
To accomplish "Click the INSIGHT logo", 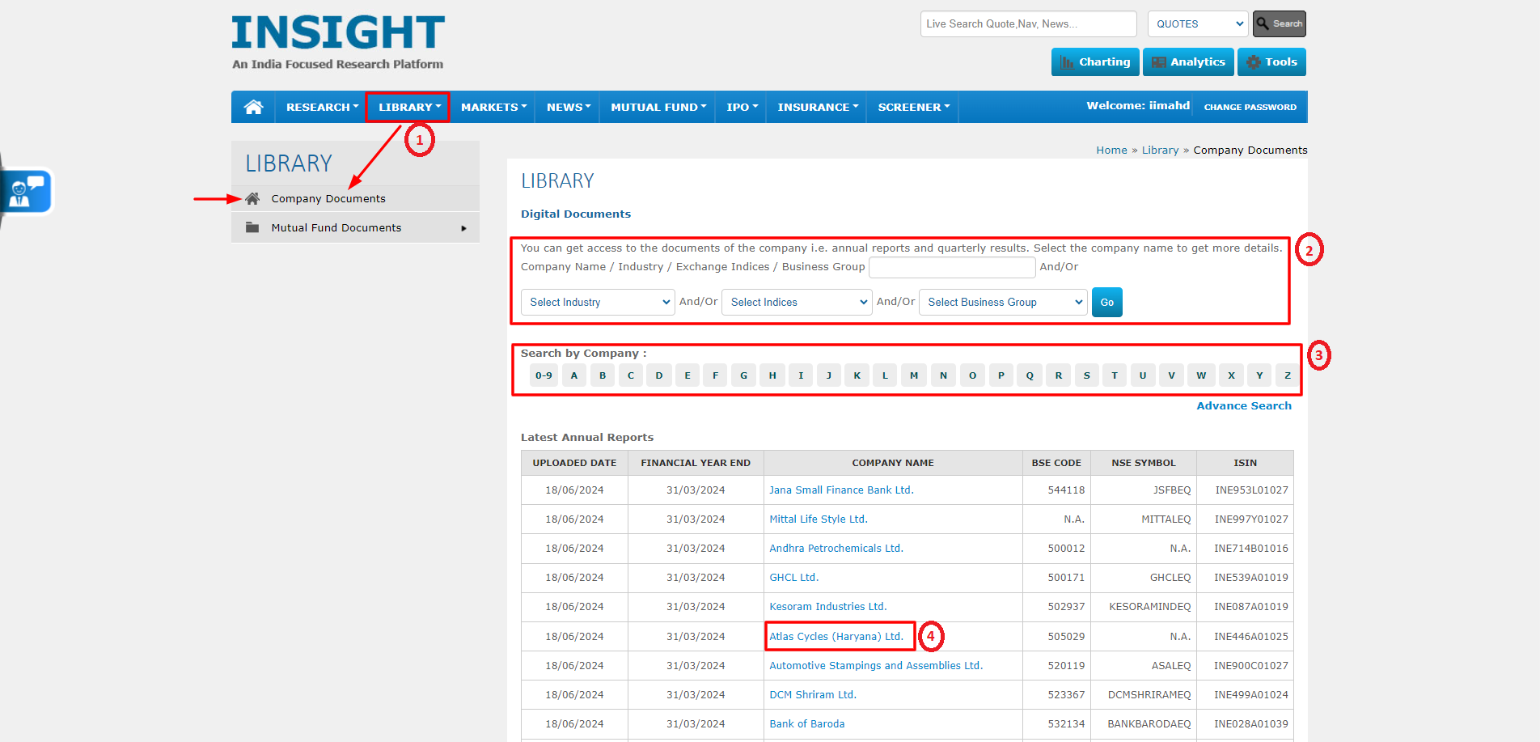I will 338,42.
